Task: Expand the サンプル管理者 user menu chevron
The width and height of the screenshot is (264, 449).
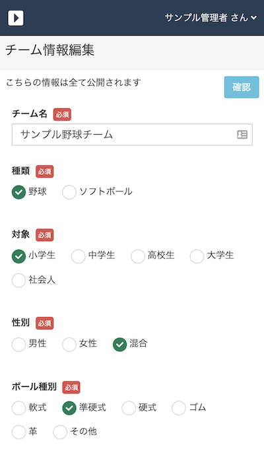Action: tap(253, 18)
